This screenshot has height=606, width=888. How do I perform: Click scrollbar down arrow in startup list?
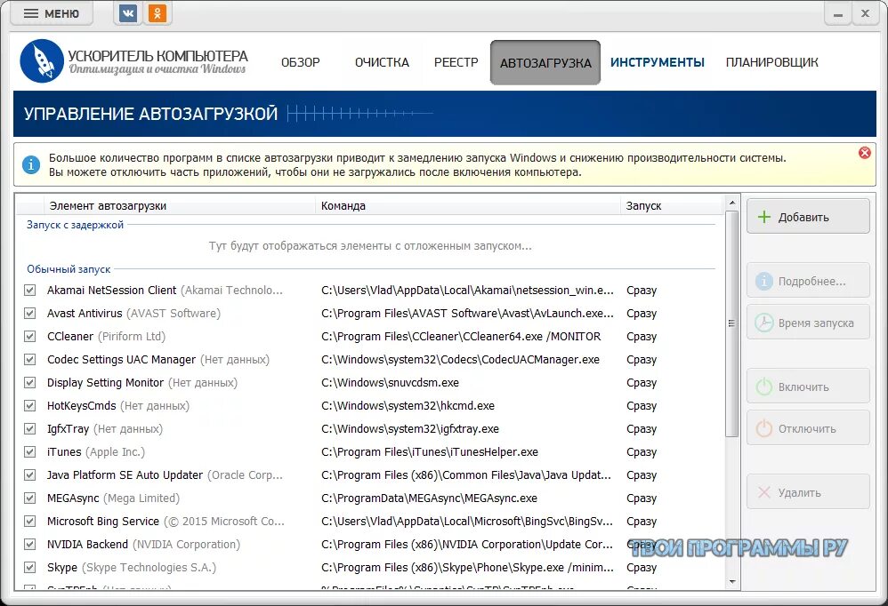(731, 582)
